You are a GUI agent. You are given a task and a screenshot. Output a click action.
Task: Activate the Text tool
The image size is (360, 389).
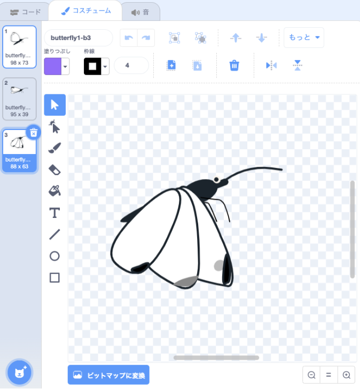click(54, 213)
